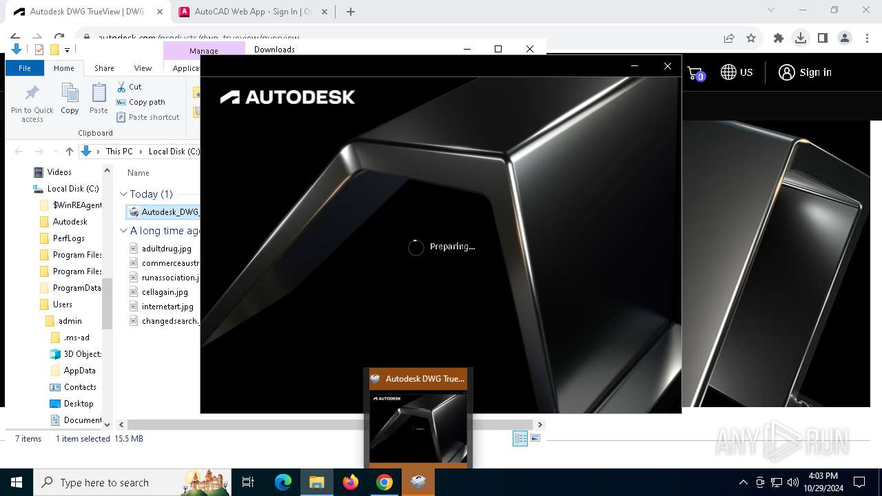Select the admin folder in tree
This screenshot has width=882, height=496.
70,321
